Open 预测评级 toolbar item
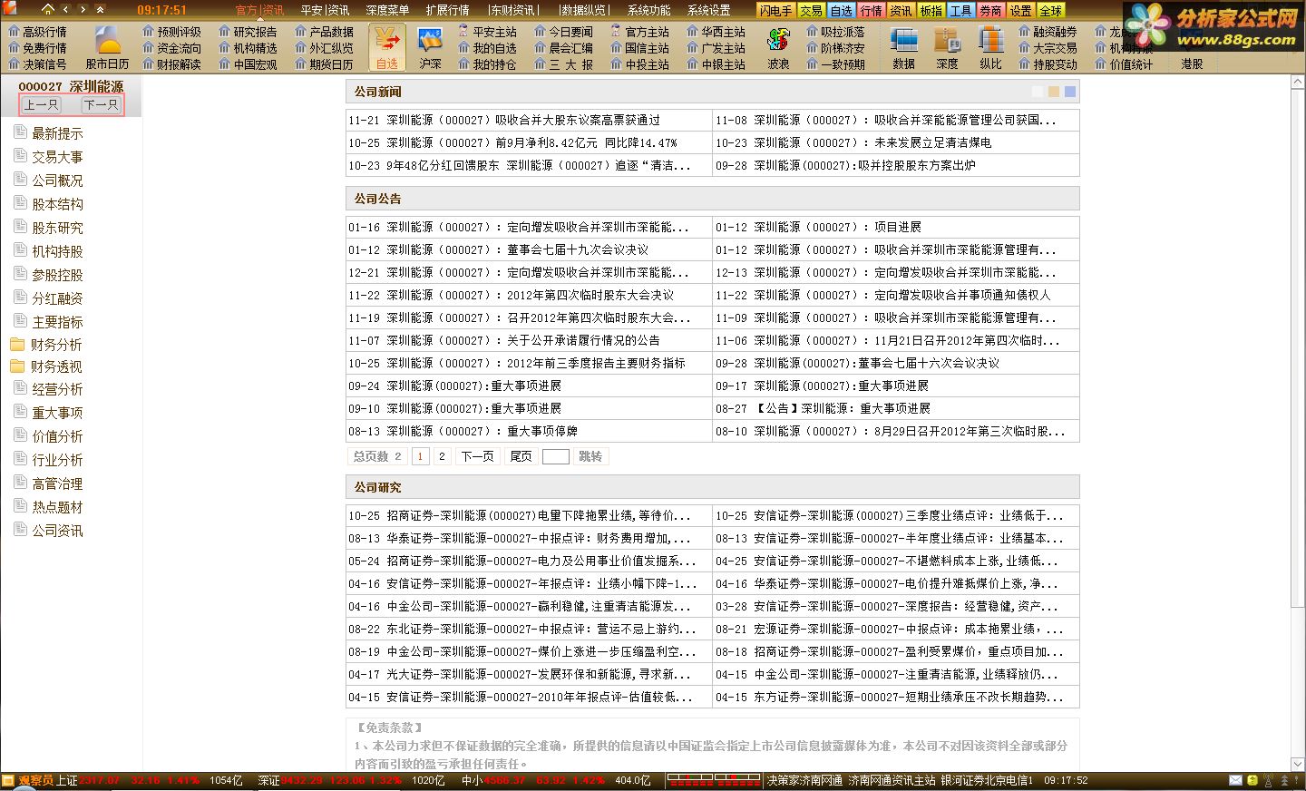This screenshot has width=1306, height=791. click(171, 32)
